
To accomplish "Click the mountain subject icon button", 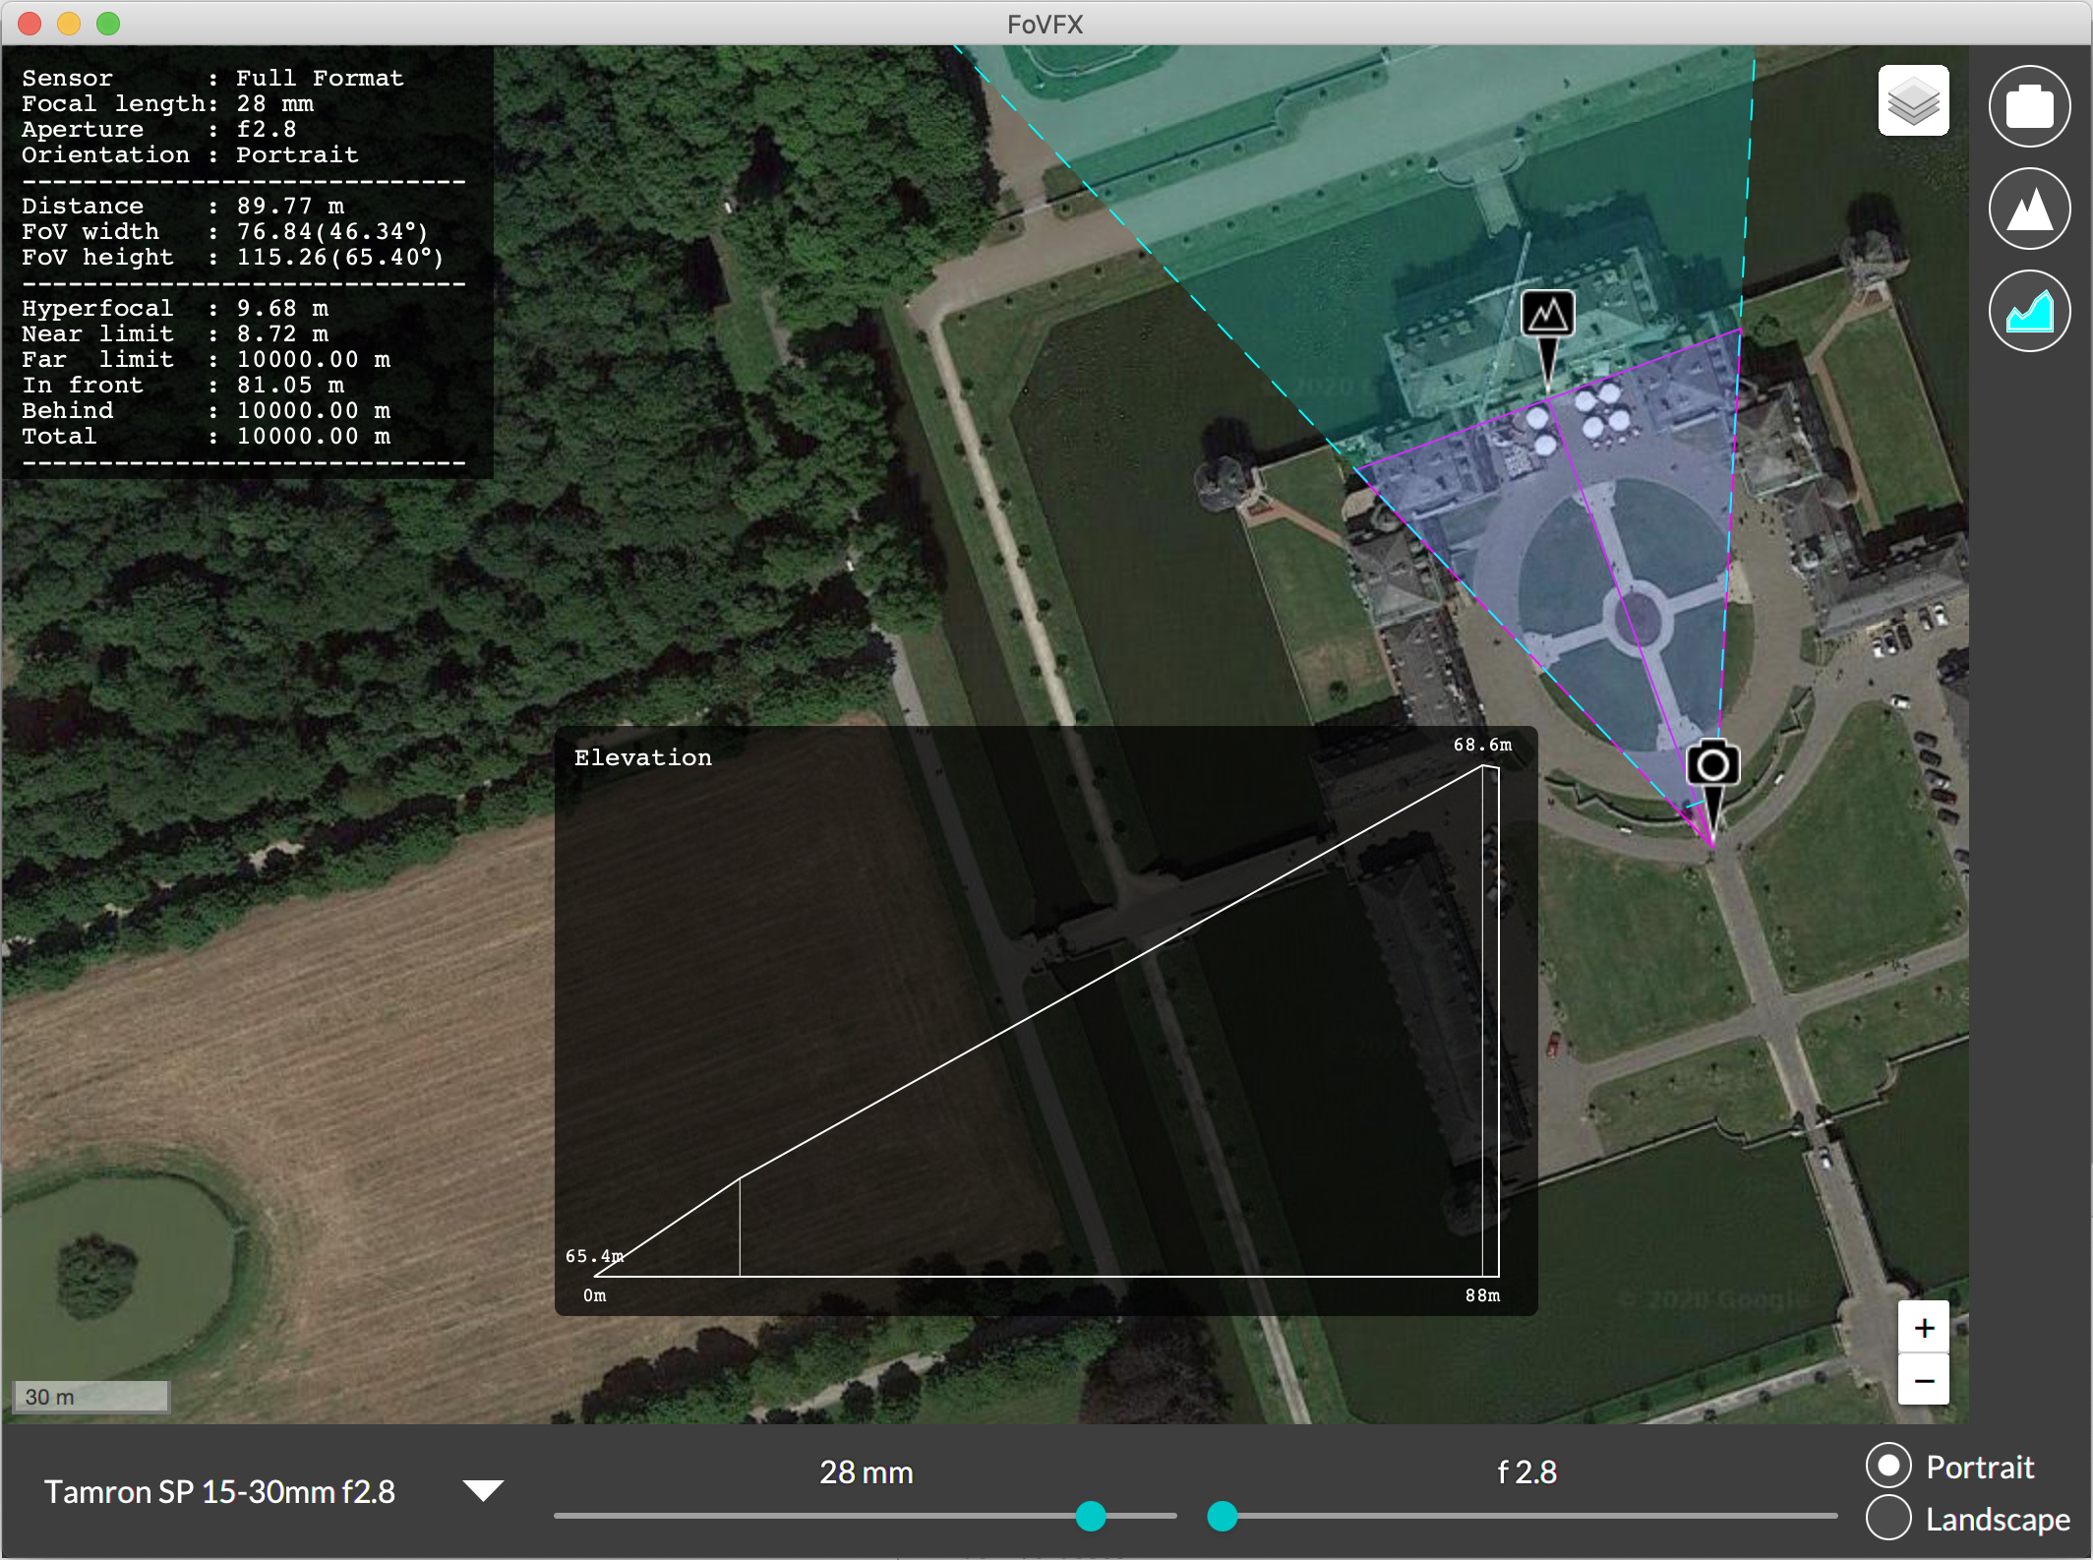I will pyautogui.click(x=2028, y=209).
